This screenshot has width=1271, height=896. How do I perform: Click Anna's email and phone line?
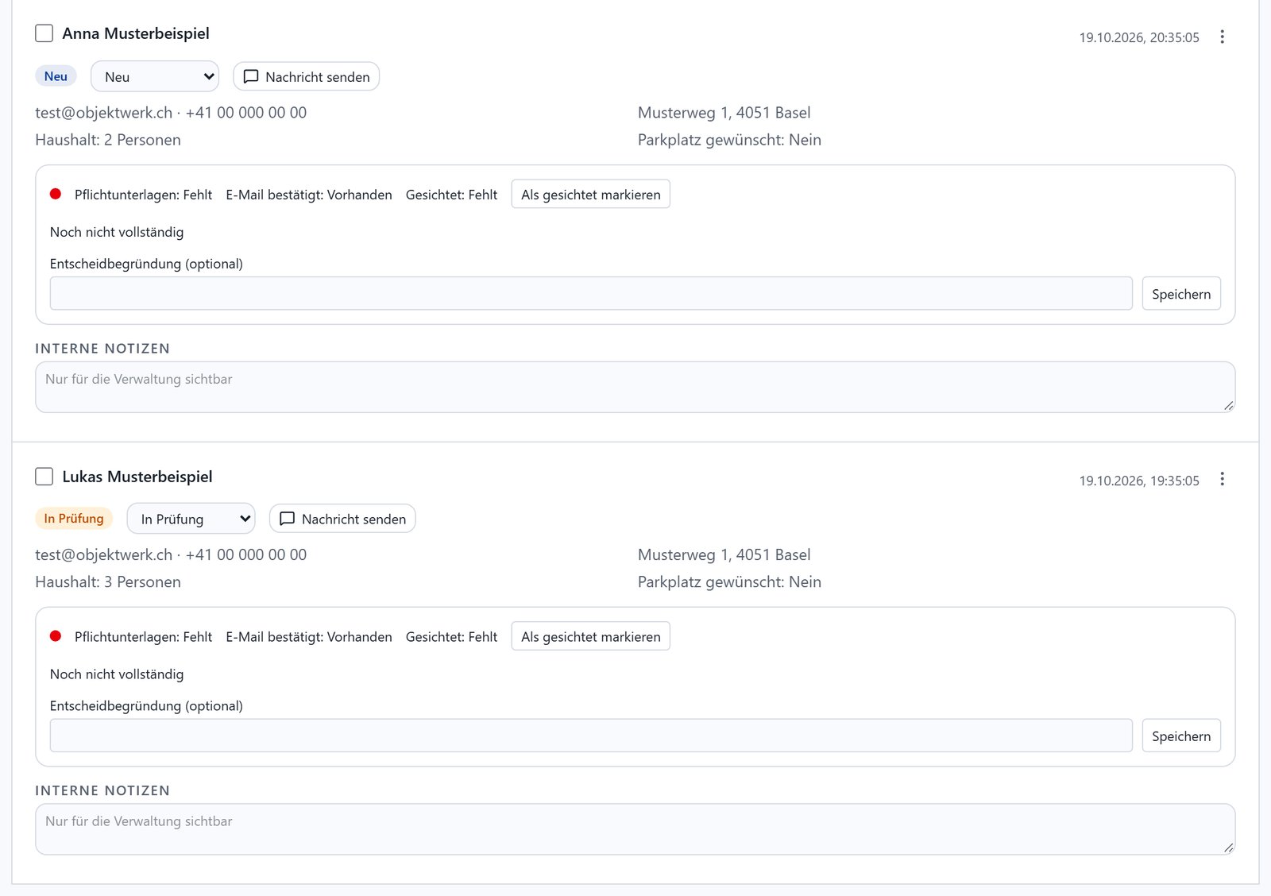pyautogui.click(x=171, y=113)
